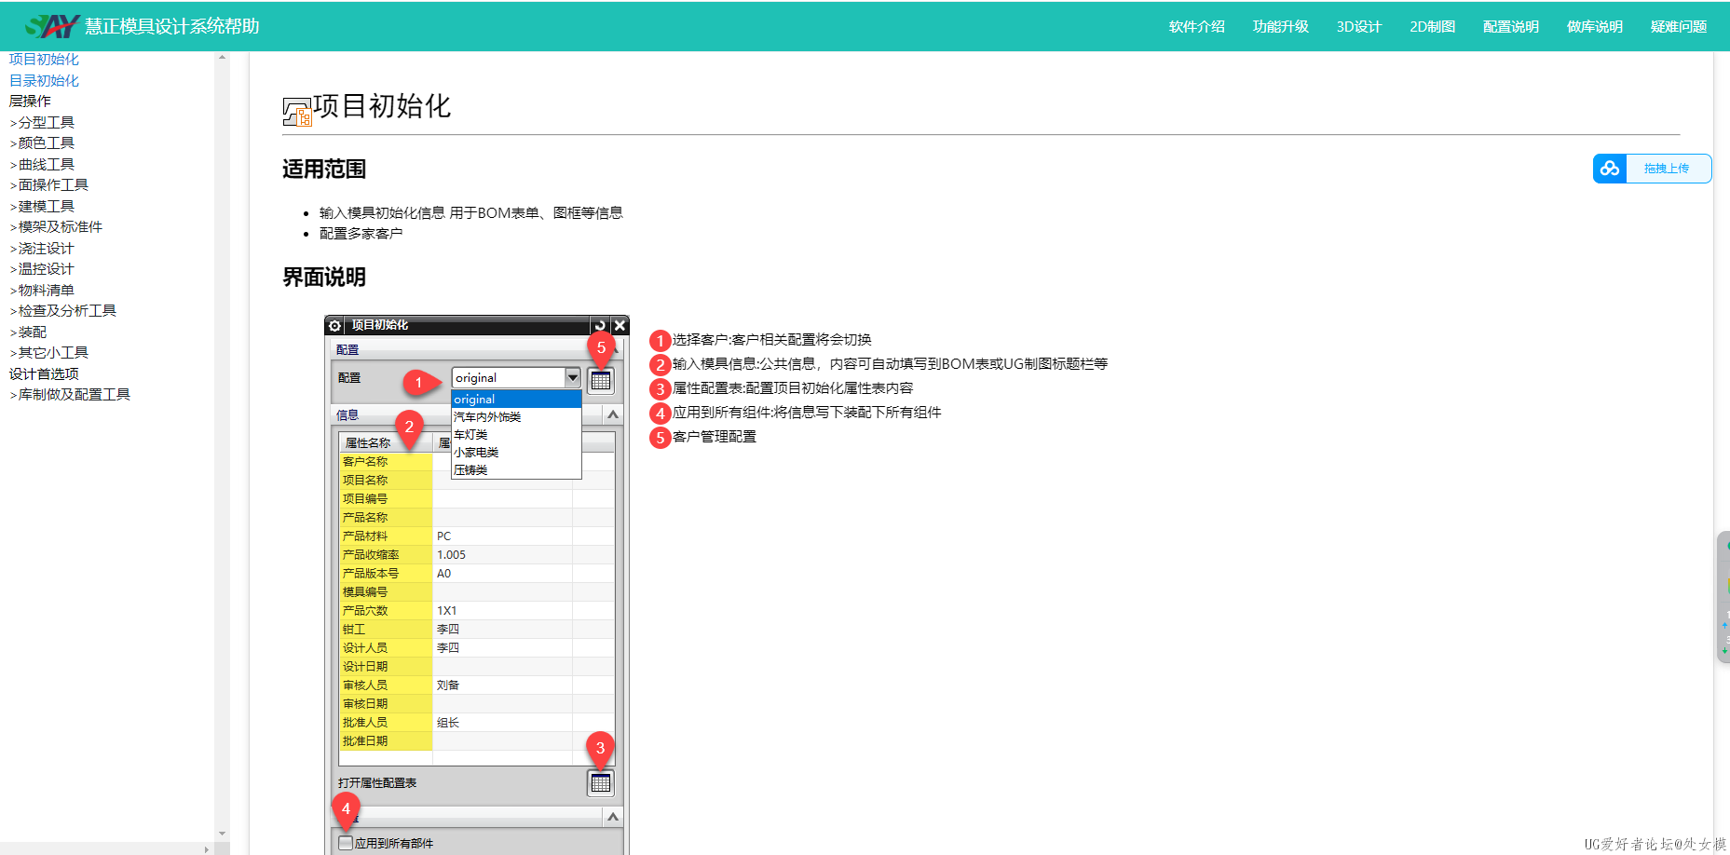Click sidebar vertical scrollbar up arrow
This screenshot has width=1730, height=855.
[222, 58]
